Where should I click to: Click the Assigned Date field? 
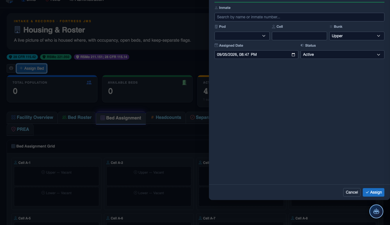pyautogui.click(x=256, y=54)
